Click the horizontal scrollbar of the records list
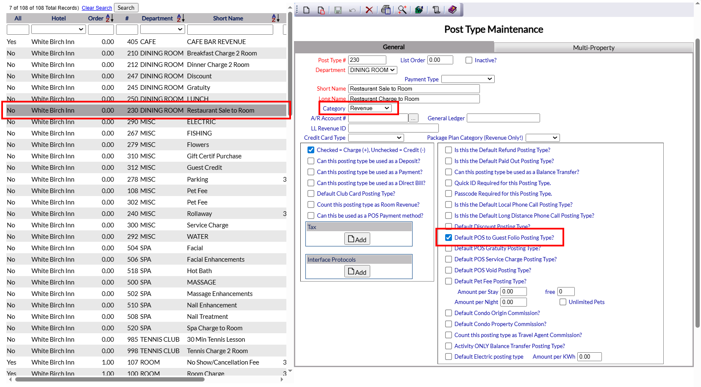701x387 pixels. click(x=110, y=379)
